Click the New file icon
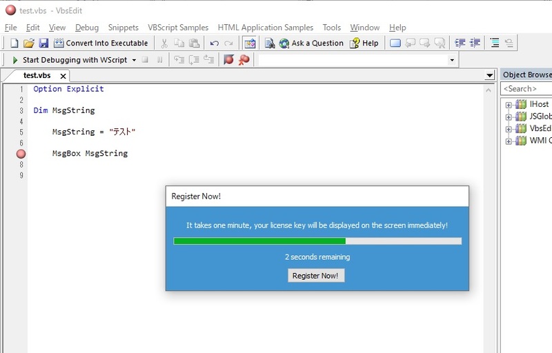The height and width of the screenshot is (353, 552). tap(14, 43)
